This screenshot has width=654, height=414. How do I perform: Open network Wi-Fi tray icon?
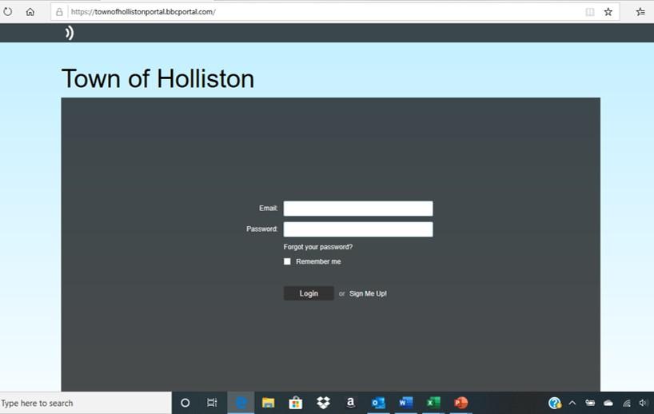(x=627, y=403)
